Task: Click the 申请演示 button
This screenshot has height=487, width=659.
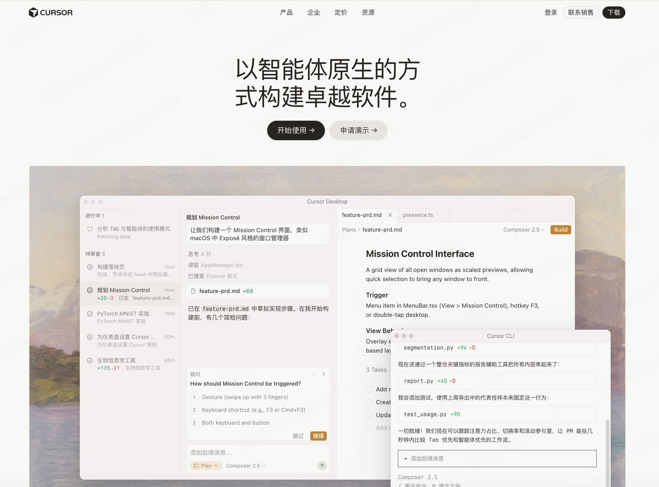Action: click(359, 130)
